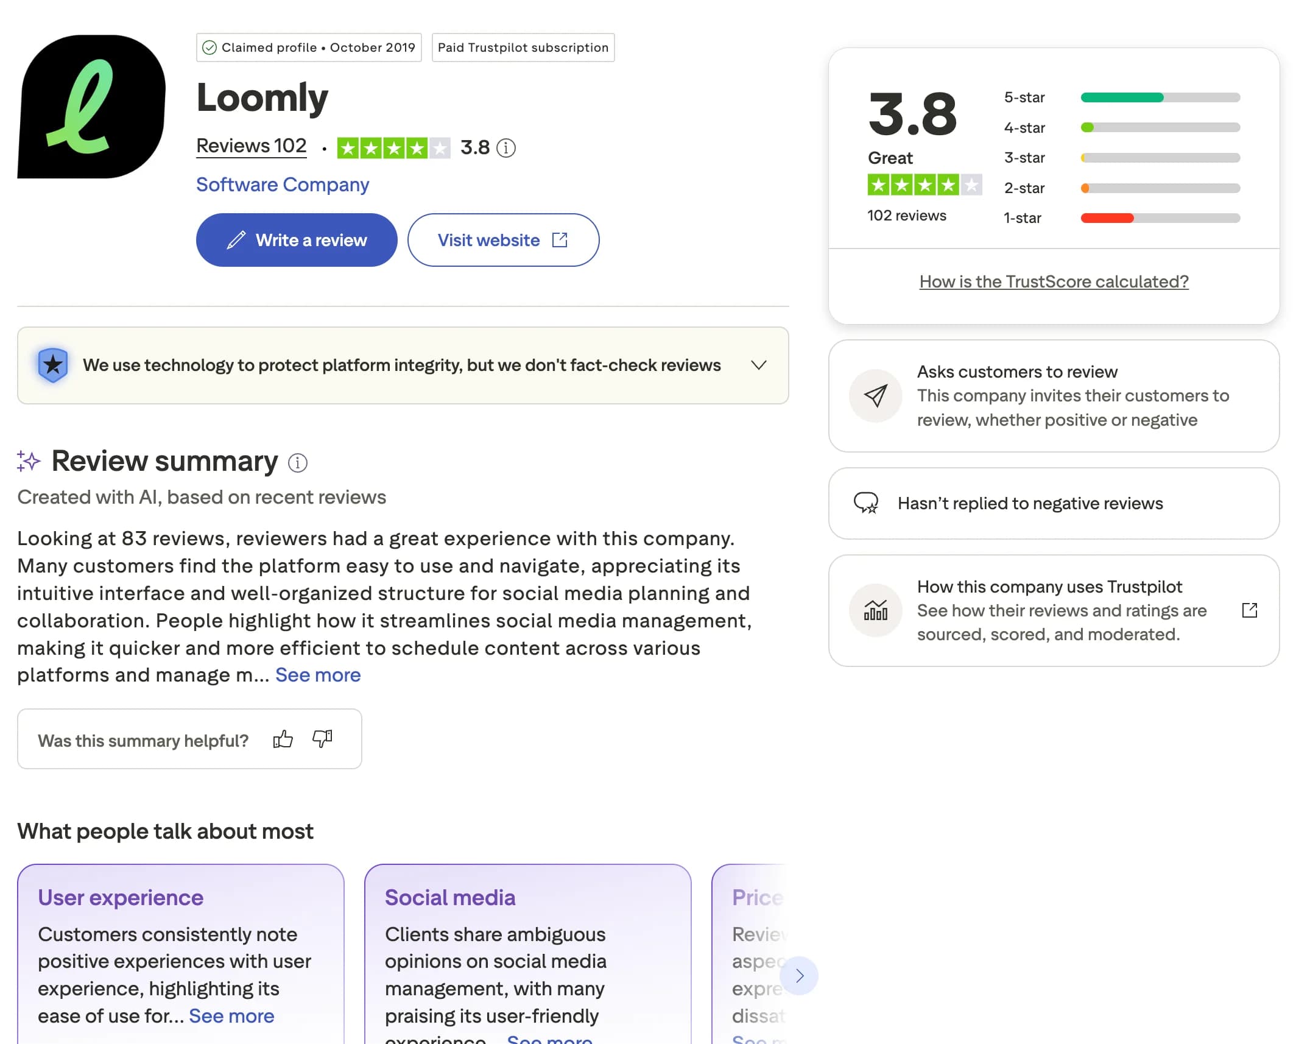Click the chat bubble icon for negative reviews
Image resolution: width=1296 pixels, height=1044 pixels.
pyautogui.click(x=865, y=503)
